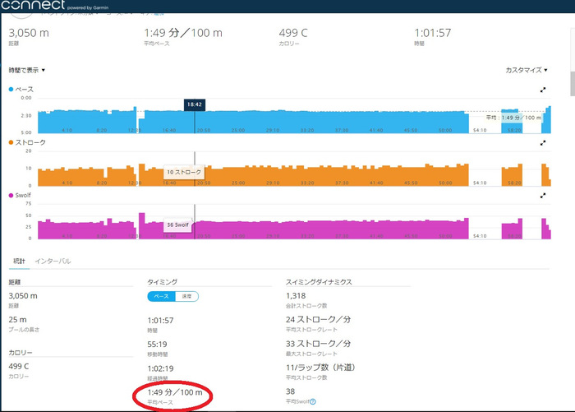The image size is (575, 412).
Task: Click 平均 : 1:49 分/100 m label on chart
Action: coord(513,118)
